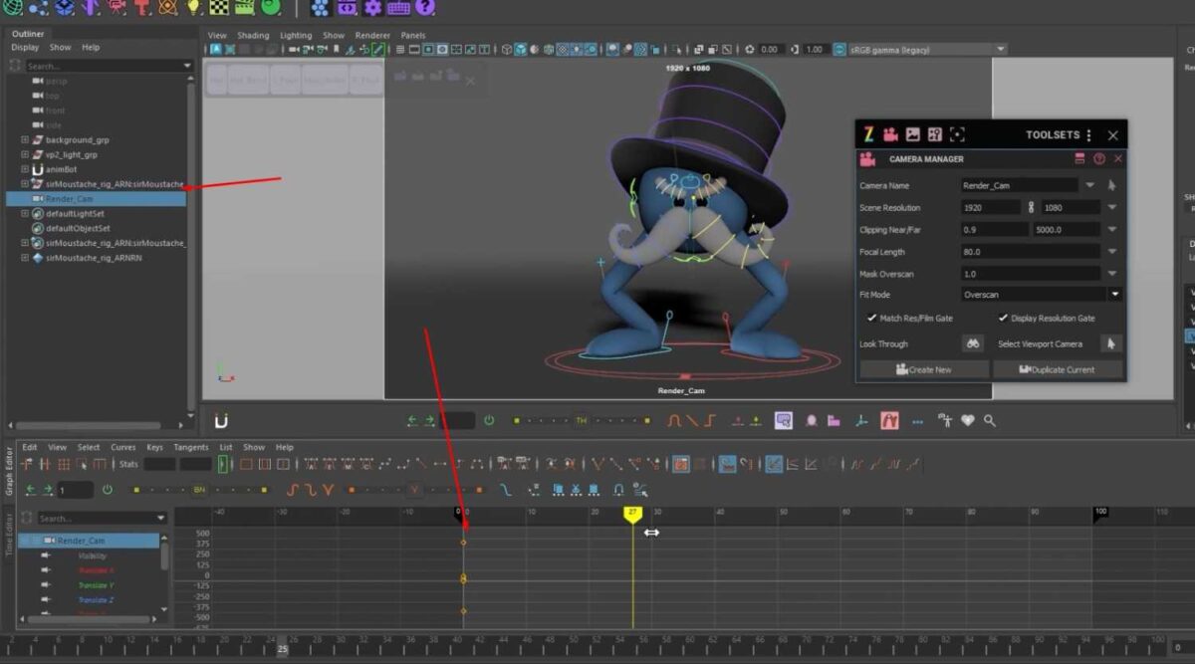The height and width of the screenshot is (664, 1195).
Task: Toggle the Display Resolution Gate checkbox
Action: coord(1005,318)
